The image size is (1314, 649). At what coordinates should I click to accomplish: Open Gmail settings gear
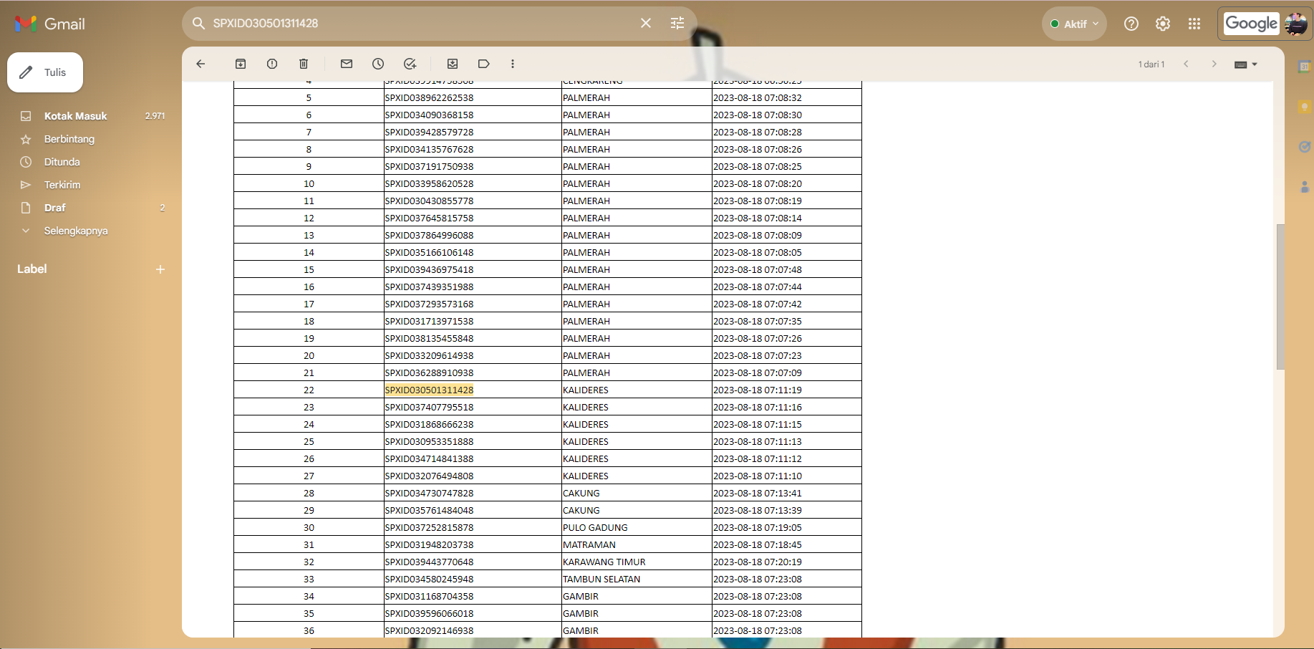point(1163,24)
